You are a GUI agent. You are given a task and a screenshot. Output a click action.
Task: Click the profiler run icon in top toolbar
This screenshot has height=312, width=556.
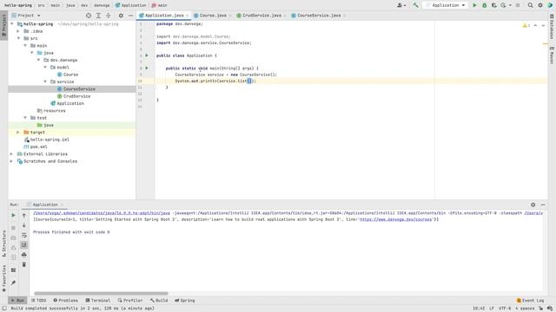click(503, 5)
